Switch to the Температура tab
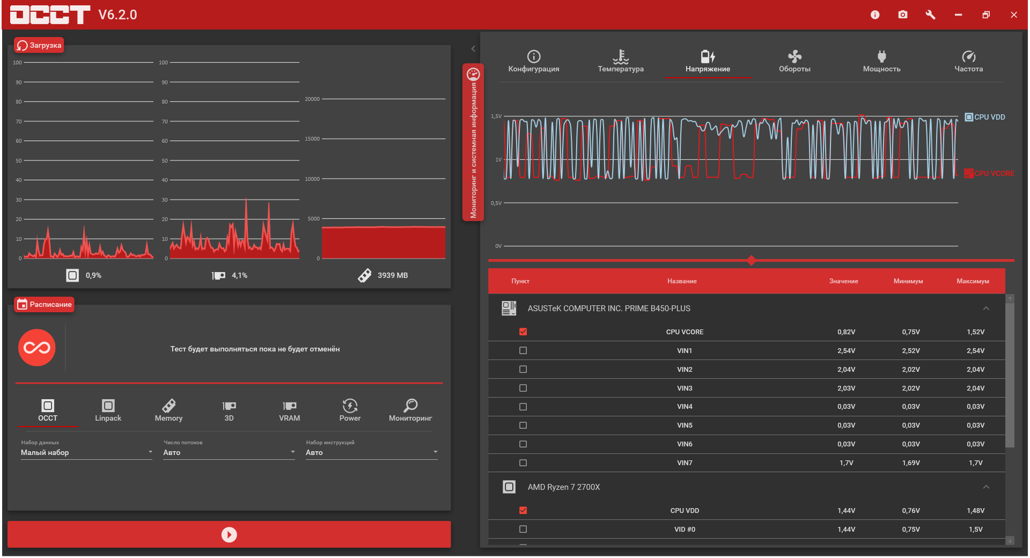Image resolution: width=1030 pixels, height=558 pixels. [621, 61]
